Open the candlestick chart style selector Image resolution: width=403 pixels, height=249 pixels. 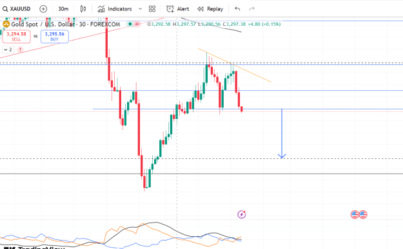pos(83,9)
